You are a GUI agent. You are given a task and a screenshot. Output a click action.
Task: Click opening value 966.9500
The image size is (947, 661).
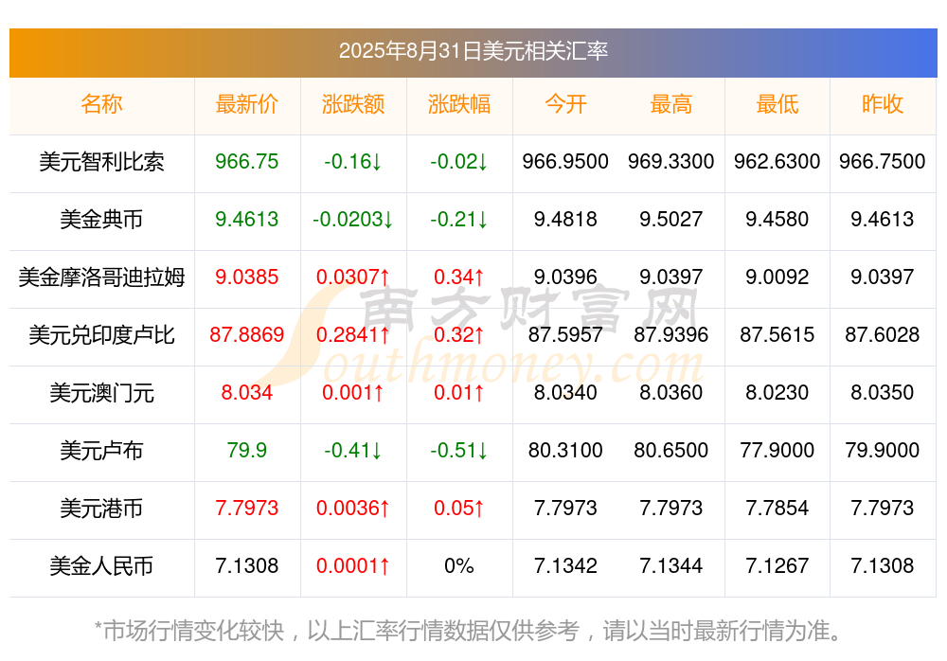coord(565,162)
